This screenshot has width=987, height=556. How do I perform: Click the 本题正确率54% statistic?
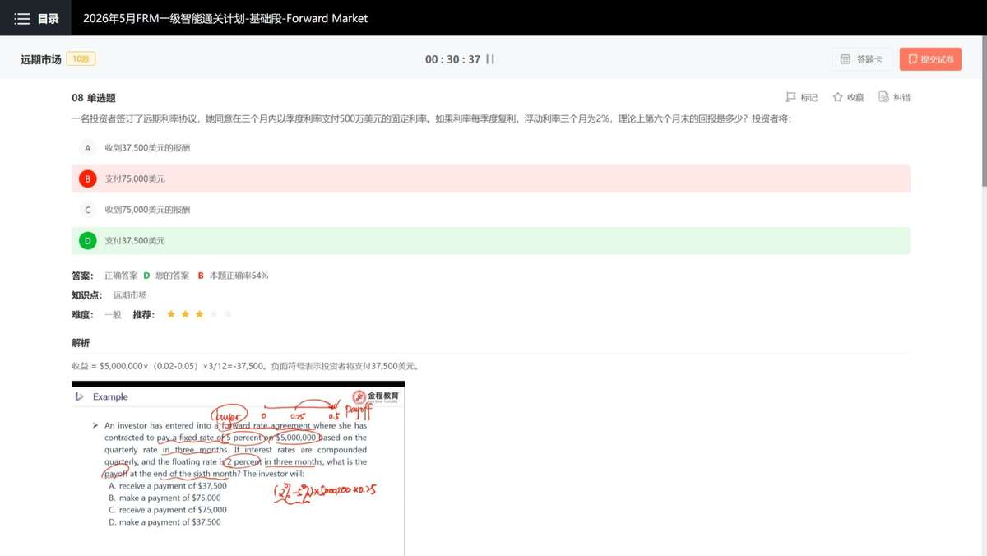[239, 276]
